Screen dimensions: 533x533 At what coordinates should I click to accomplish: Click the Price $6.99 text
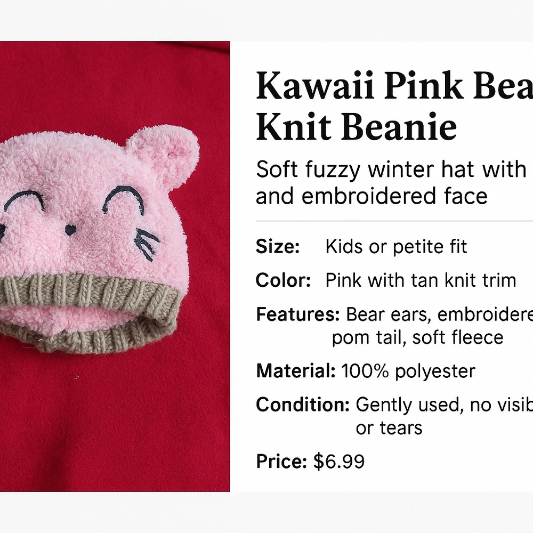(310, 461)
